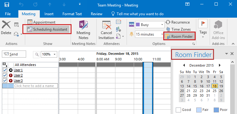Undo with the title bar arrow
The image size is (237, 114).
[x=21, y=5]
